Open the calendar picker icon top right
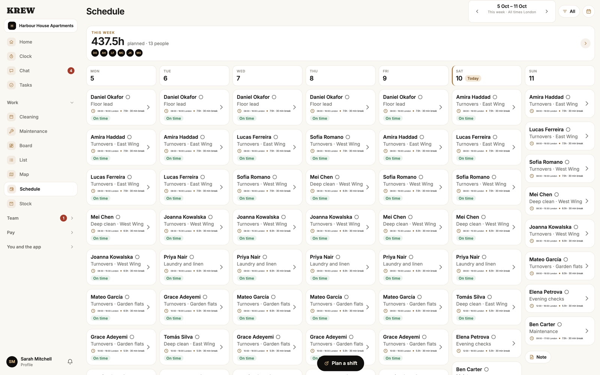This screenshot has width=600, height=375. pos(588,11)
